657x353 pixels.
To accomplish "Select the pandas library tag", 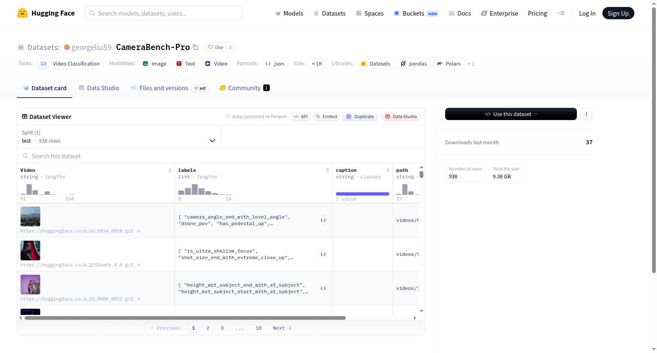I will 413,64.
